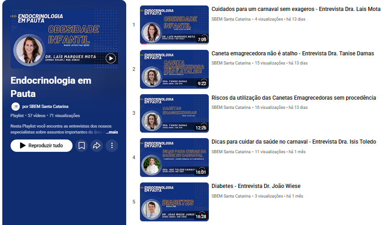Click the save playlist bookmark icon
This screenshot has height=225, width=391.
click(x=82, y=145)
